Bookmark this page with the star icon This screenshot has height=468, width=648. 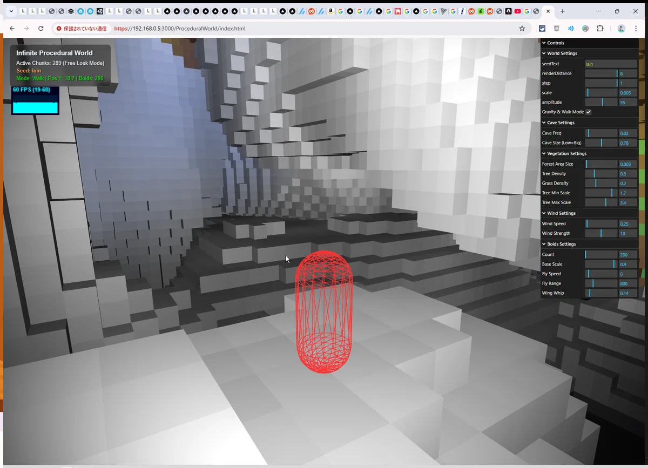click(x=522, y=28)
